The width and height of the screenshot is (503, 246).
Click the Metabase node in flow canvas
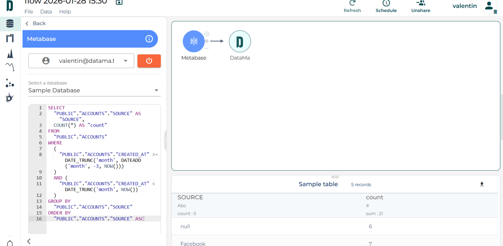(x=194, y=41)
